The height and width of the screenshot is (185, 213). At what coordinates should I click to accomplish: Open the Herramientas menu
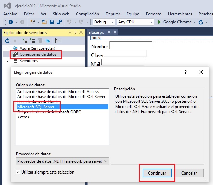pyautogui.click(x=180, y=14)
